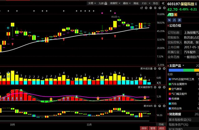The width and height of the screenshot is (199, 130).
Task: Click the 42.70 current price value
Action: click(172, 10)
